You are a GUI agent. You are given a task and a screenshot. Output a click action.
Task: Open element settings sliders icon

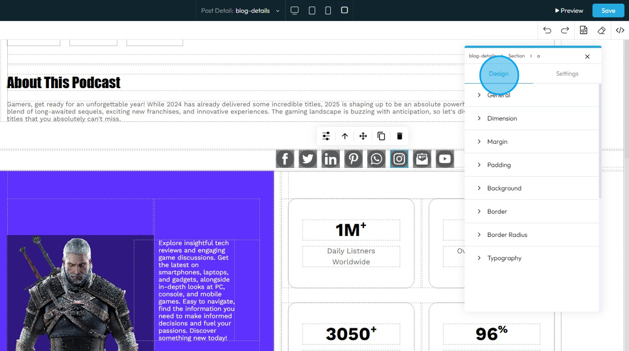click(x=326, y=136)
